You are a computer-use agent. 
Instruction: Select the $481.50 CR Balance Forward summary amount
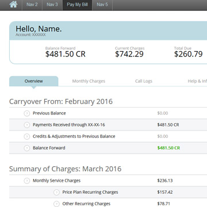pos(66,54)
